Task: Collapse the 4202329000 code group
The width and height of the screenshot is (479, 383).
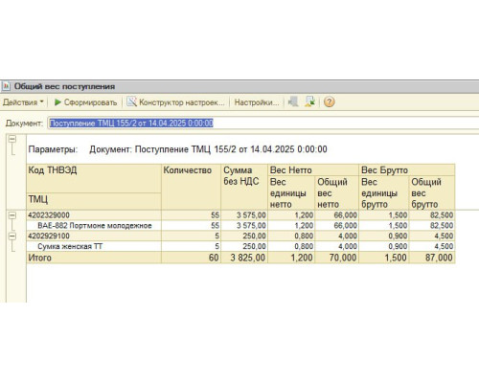Action: tap(12, 215)
